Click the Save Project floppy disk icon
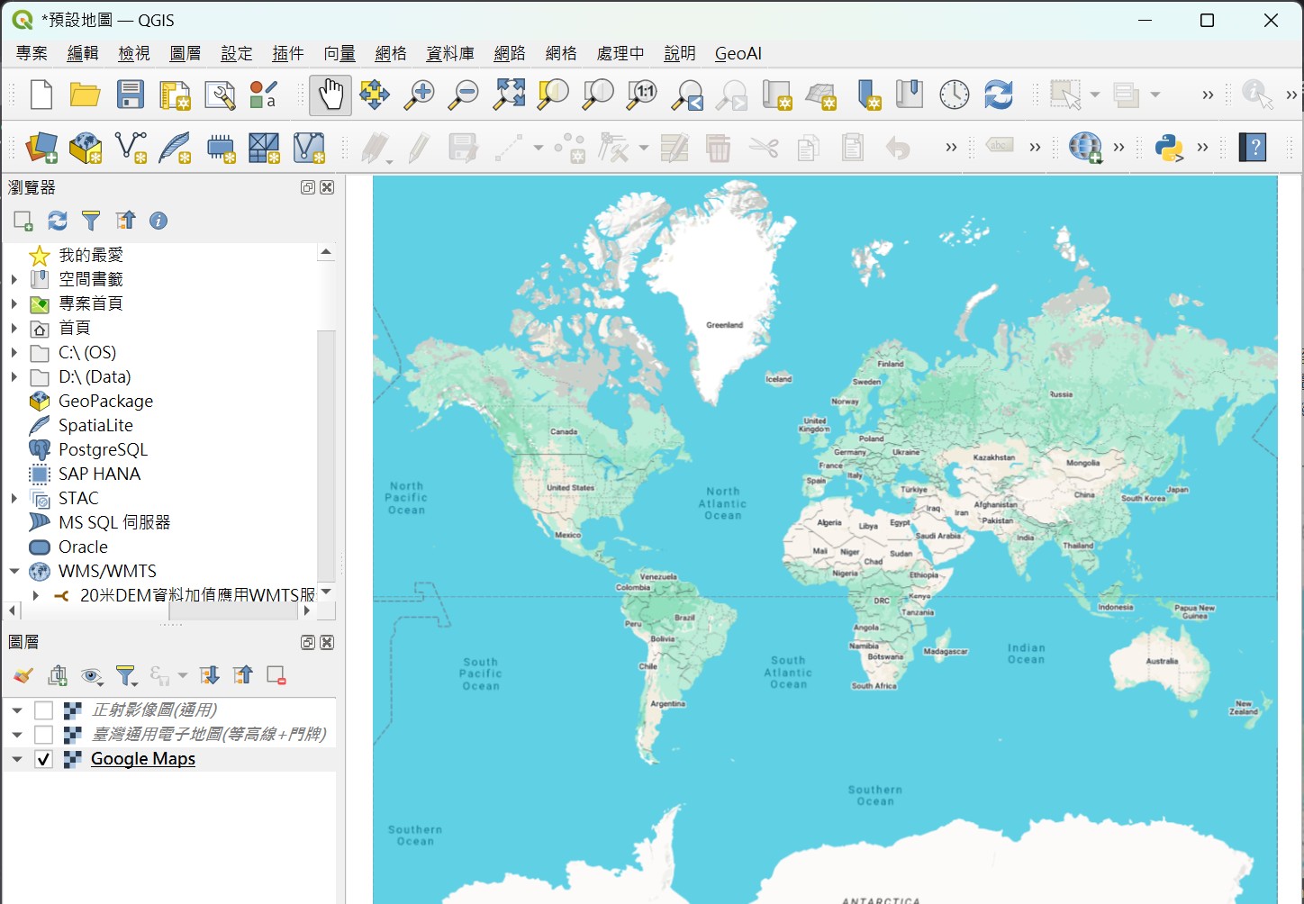 click(131, 95)
